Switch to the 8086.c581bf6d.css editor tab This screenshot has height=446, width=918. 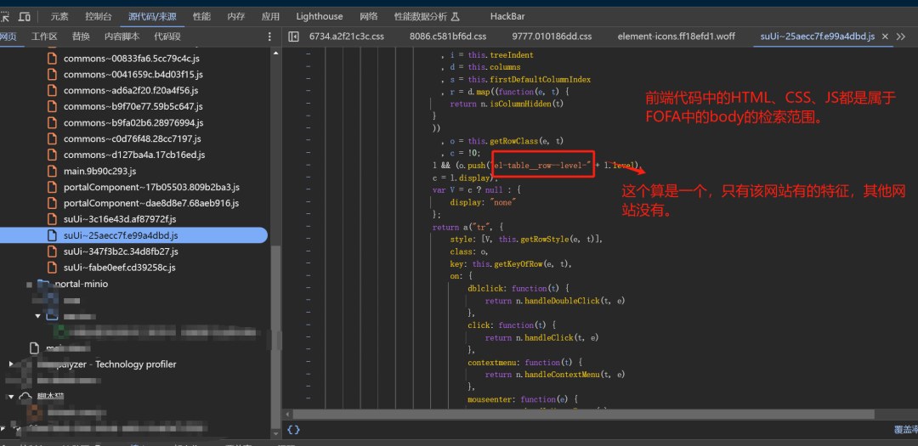coord(448,37)
